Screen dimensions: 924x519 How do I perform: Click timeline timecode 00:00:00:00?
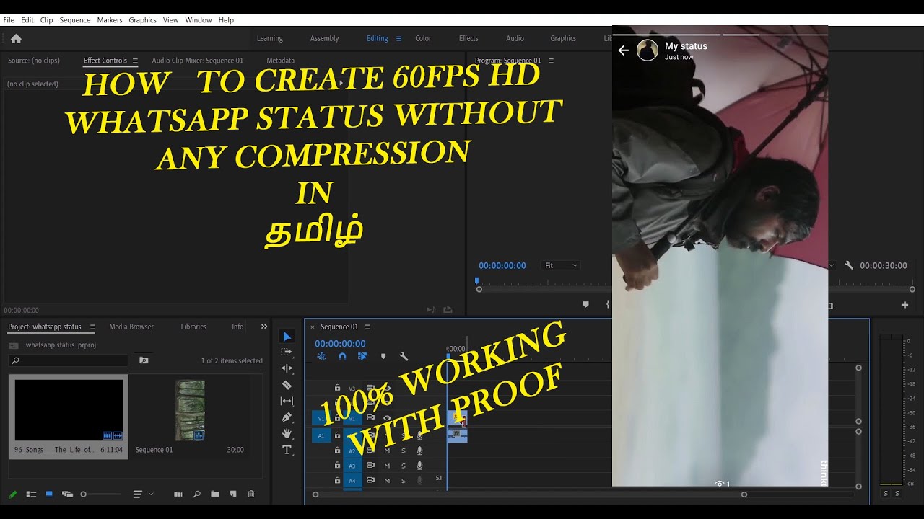tap(340, 344)
